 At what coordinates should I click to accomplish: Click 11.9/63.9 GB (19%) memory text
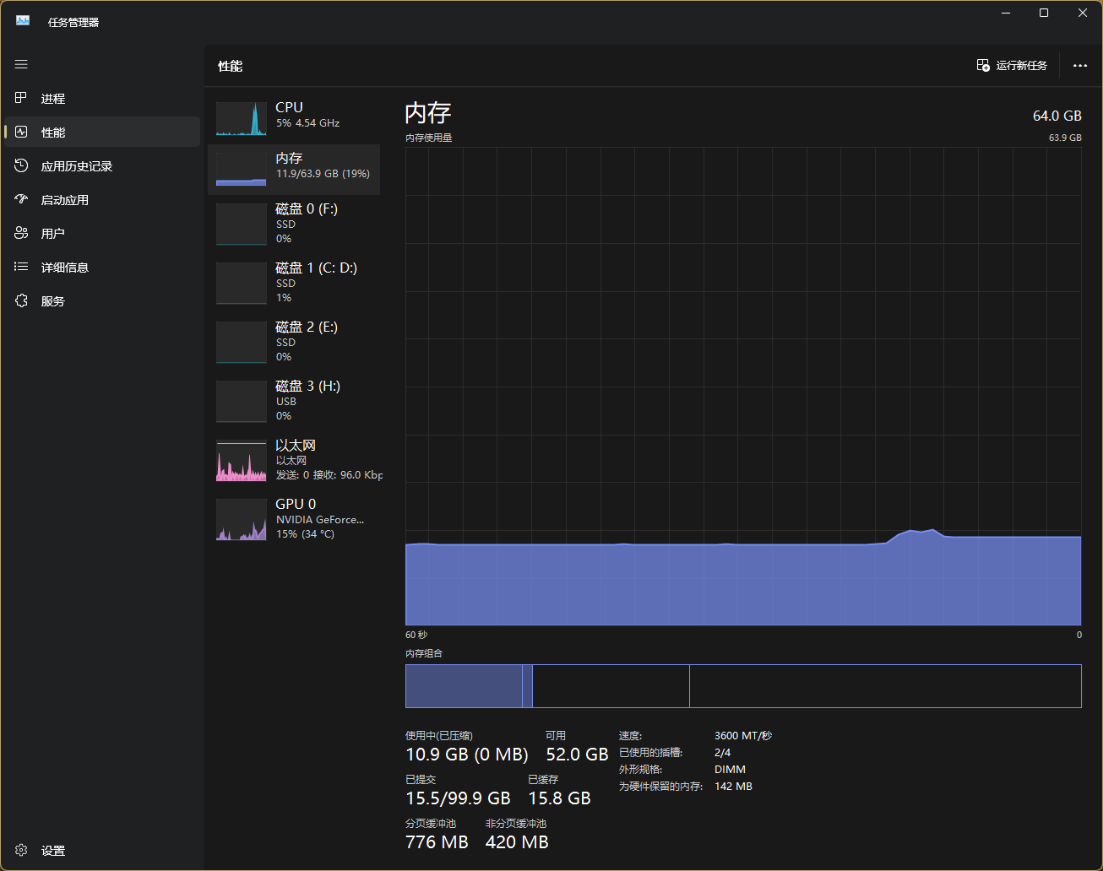[x=323, y=174]
